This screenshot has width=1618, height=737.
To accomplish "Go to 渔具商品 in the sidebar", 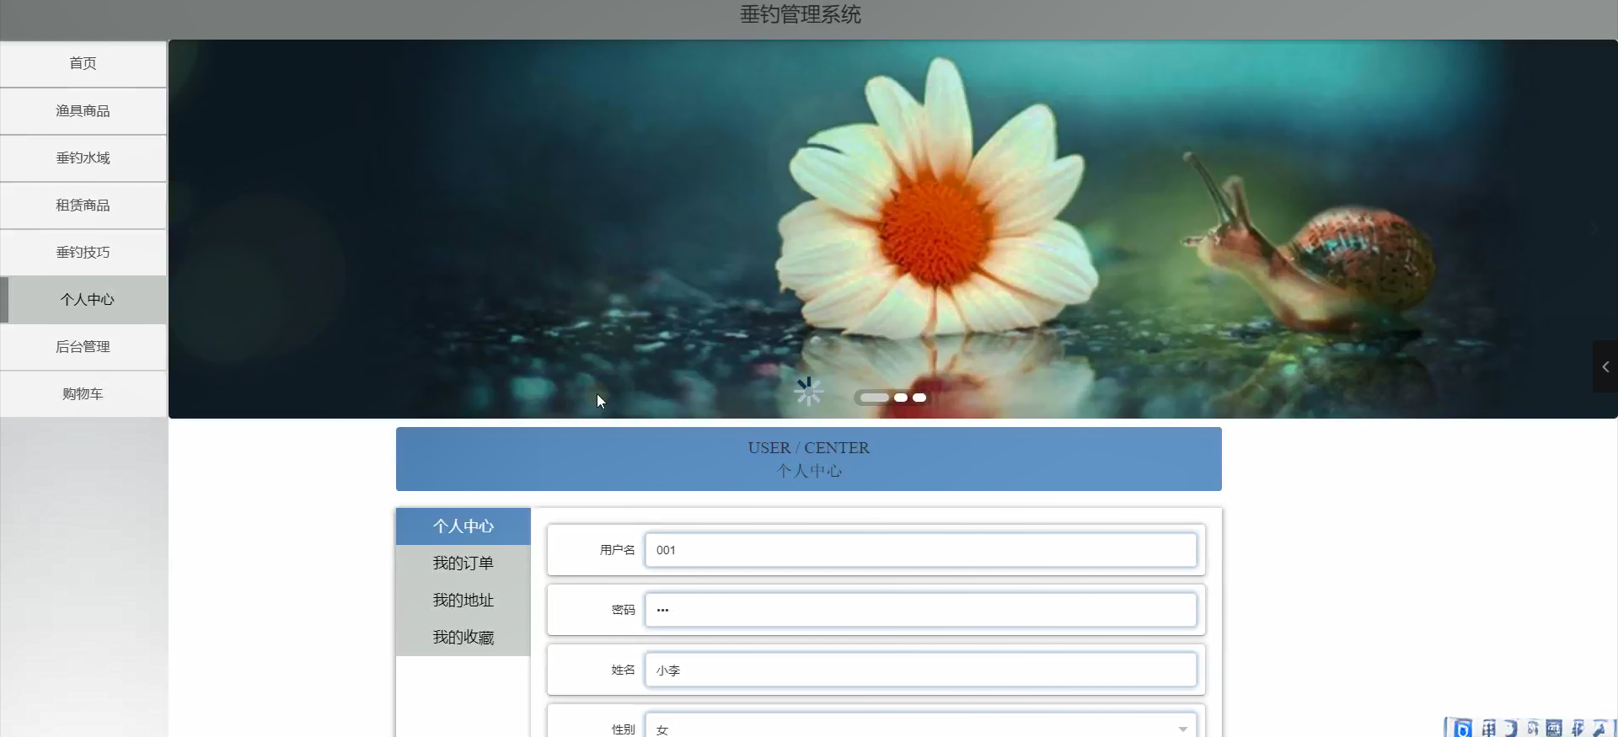I will click(x=83, y=111).
